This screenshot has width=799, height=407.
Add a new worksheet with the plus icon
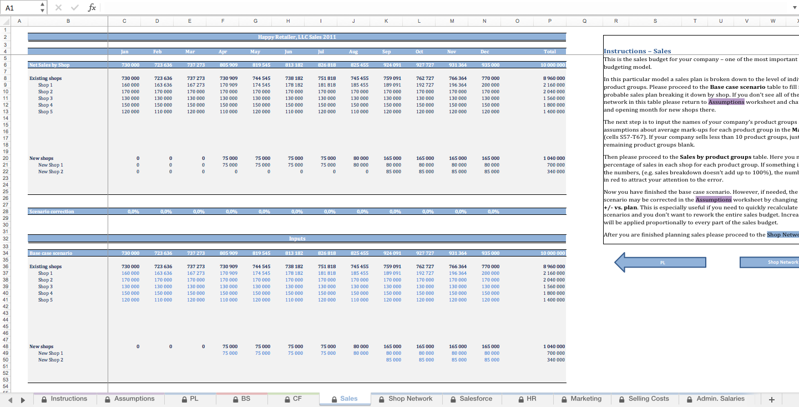772,399
